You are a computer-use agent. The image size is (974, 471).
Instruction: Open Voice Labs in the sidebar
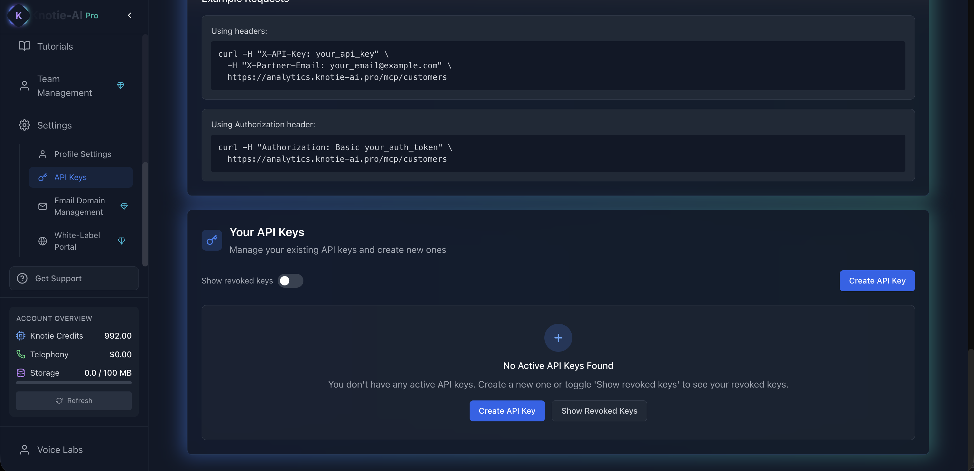point(60,450)
